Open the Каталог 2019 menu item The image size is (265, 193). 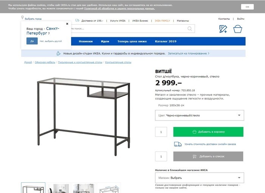[x=166, y=41]
